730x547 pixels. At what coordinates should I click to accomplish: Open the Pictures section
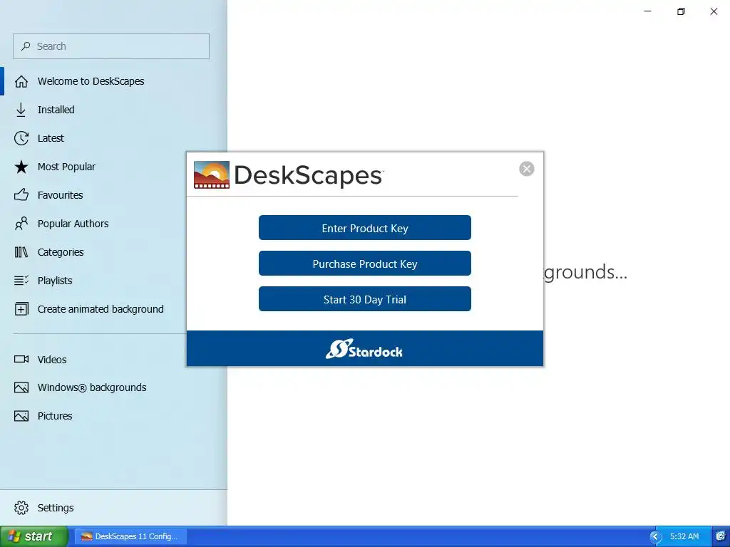pyautogui.click(x=113, y=416)
